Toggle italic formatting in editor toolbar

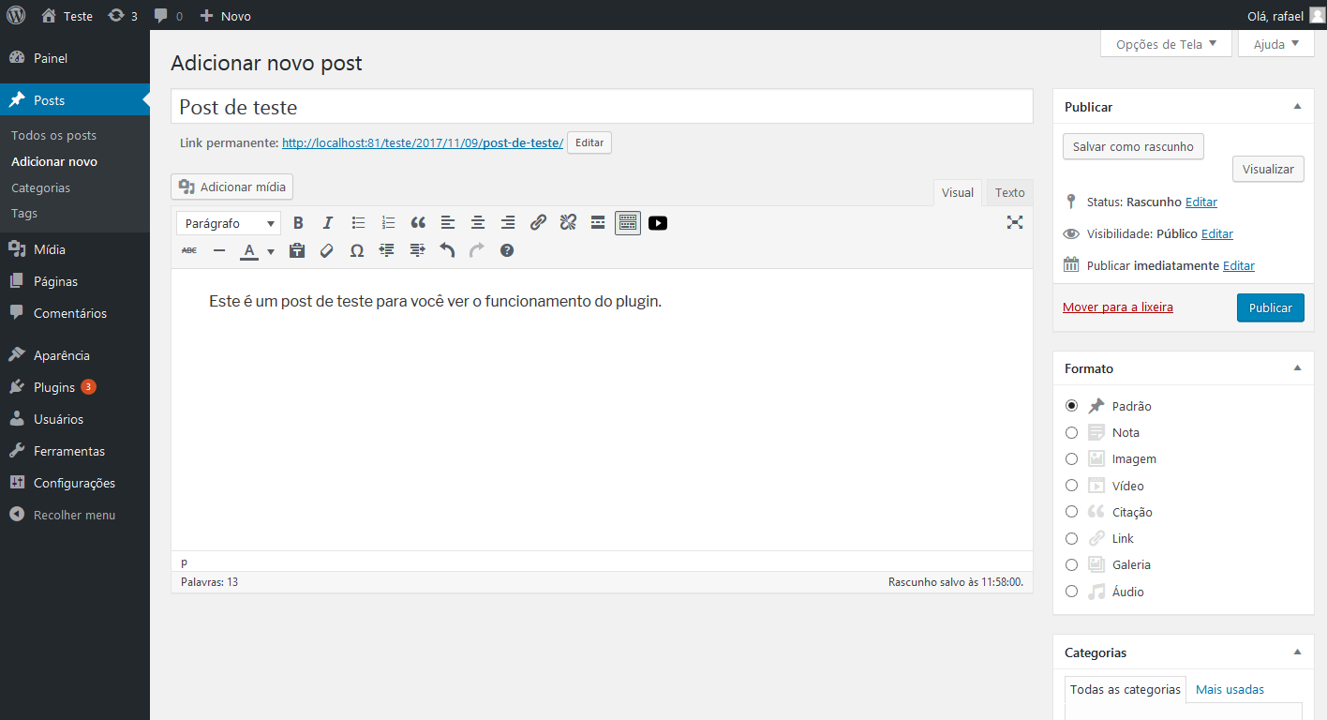click(328, 223)
